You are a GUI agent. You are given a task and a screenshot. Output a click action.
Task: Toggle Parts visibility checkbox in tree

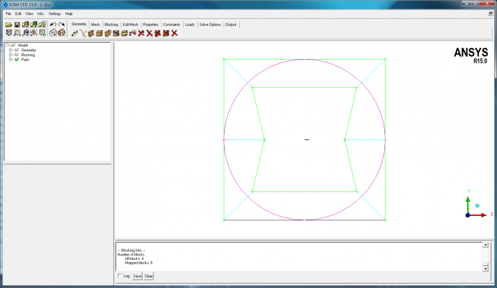tap(17, 60)
